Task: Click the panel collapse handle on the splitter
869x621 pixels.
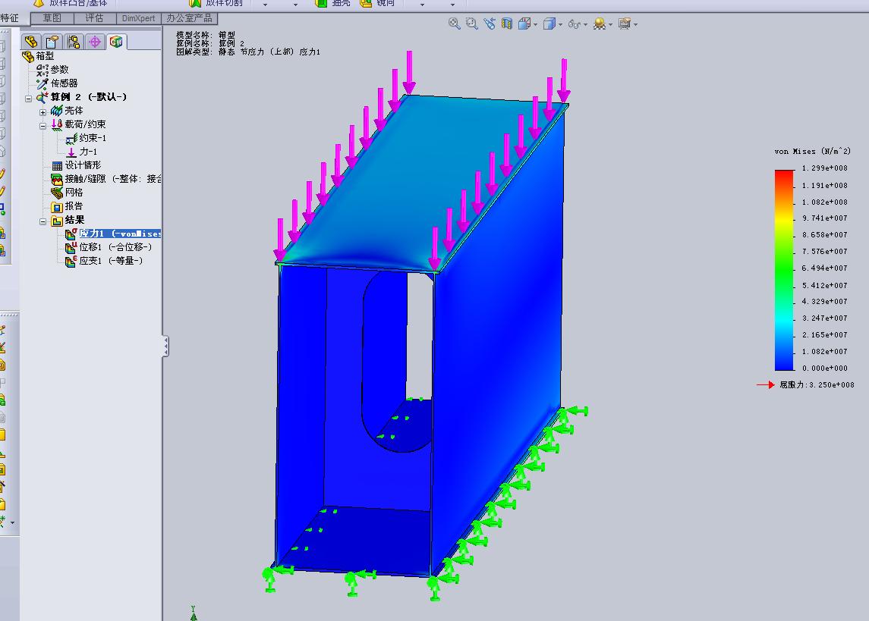Action: (x=165, y=346)
